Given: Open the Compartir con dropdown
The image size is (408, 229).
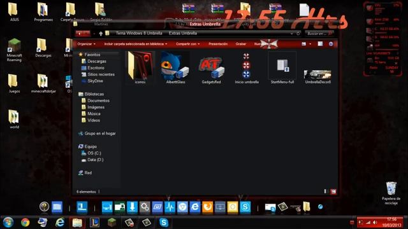Looking at the screenshot, I should (x=187, y=44).
